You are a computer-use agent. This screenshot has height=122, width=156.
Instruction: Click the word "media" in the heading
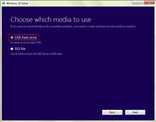62,20
